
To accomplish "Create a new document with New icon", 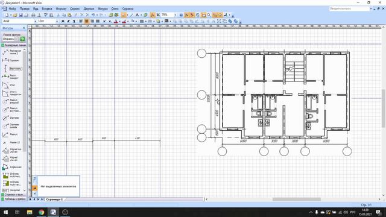I will click(7, 15).
